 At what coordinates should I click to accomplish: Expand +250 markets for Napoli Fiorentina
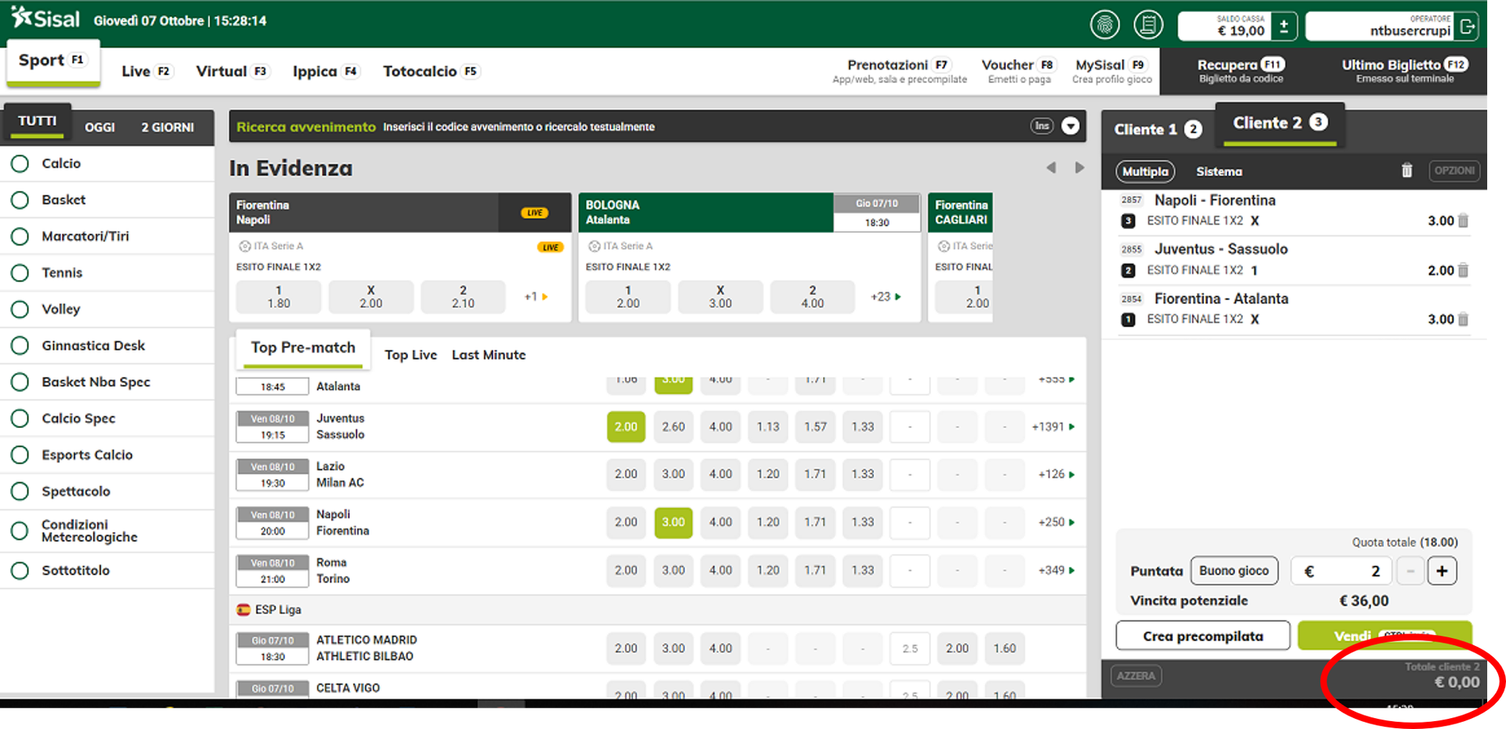(1057, 522)
